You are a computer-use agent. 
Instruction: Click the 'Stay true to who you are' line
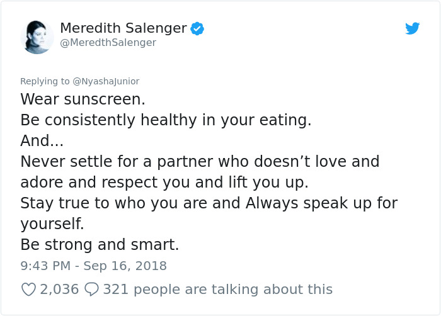pyautogui.click(x=209, y=203)
